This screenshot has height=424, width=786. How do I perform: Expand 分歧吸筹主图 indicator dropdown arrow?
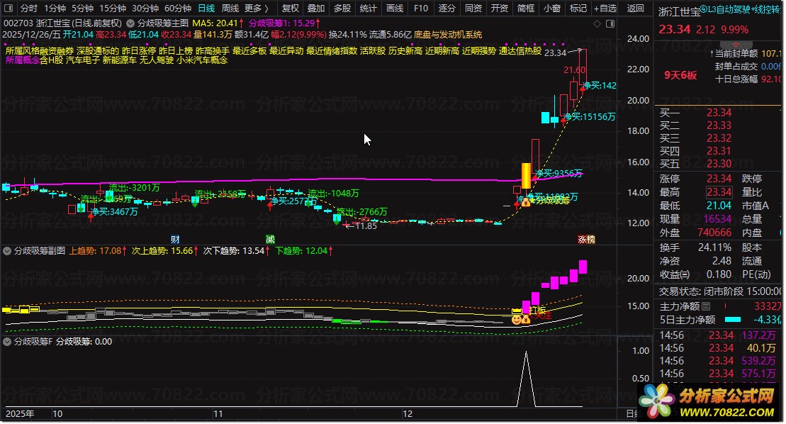click(x=130, y=23)
